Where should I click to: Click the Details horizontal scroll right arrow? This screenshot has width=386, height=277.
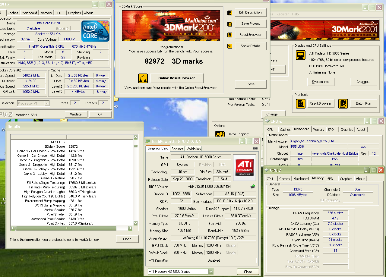click(x=130, y=228)
